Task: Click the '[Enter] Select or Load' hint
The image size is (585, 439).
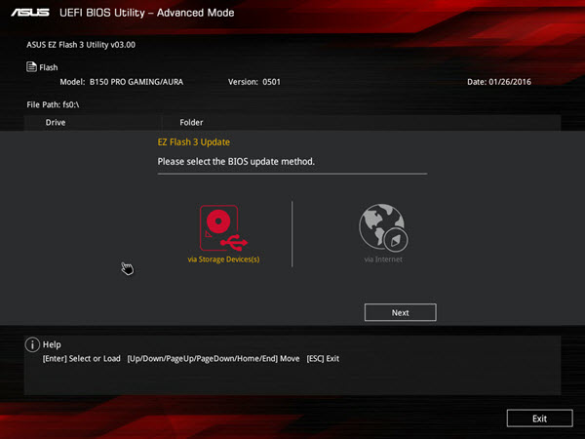Action: click(x=81, y=359)
